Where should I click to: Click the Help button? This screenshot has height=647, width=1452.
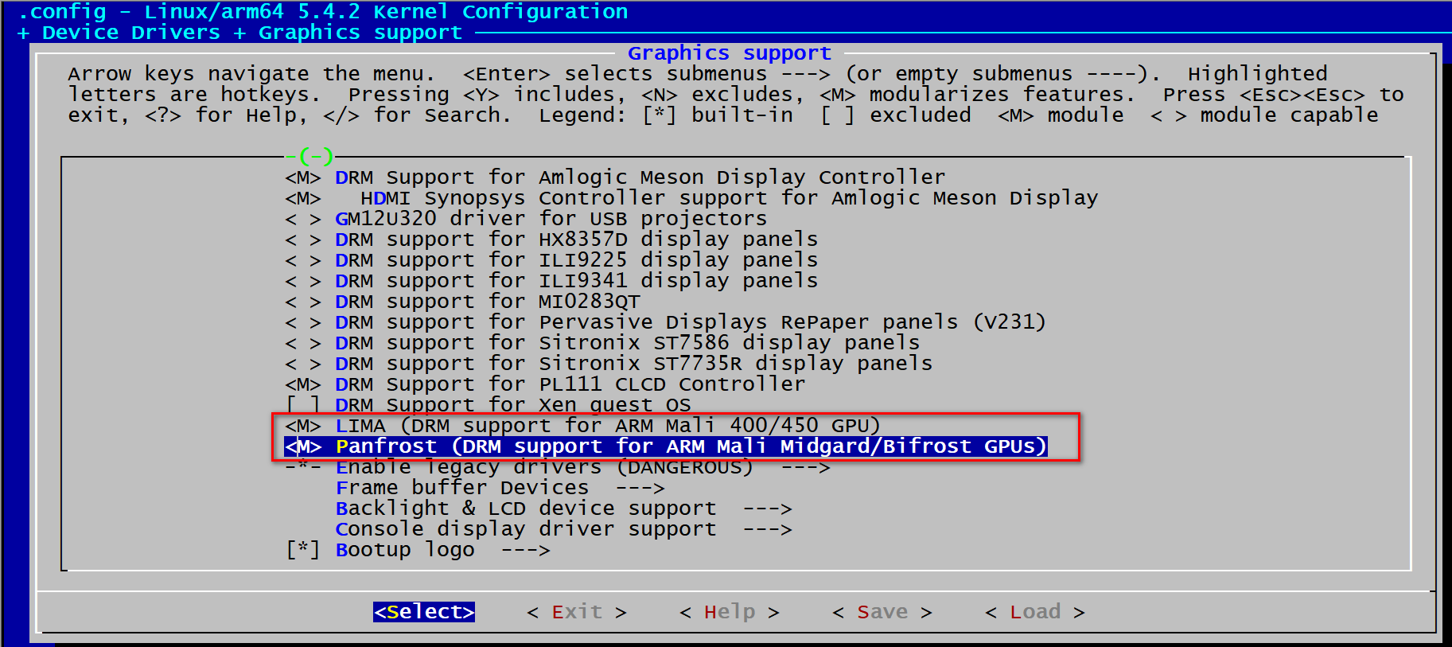(x=730, y=612)
